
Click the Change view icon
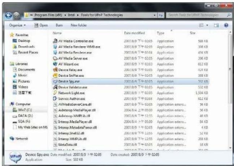point(201,25)
